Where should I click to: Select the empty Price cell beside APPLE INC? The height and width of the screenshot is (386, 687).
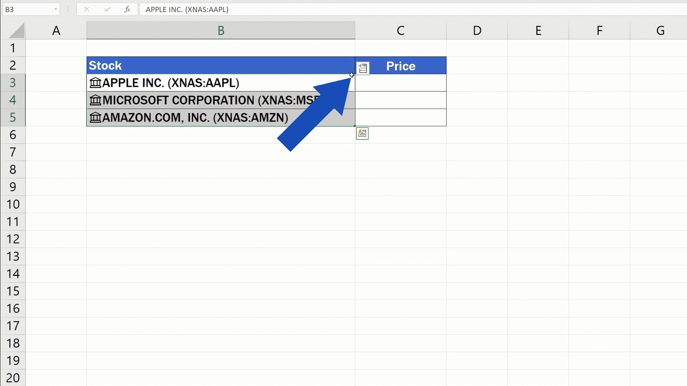[x=401, y=83]
